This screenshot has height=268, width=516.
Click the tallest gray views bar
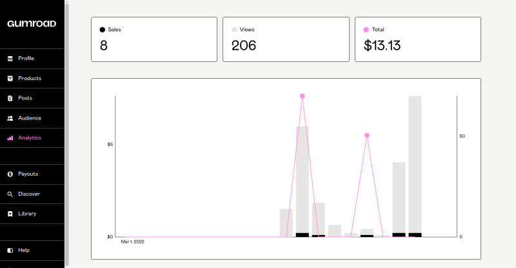tap(415, 165)
